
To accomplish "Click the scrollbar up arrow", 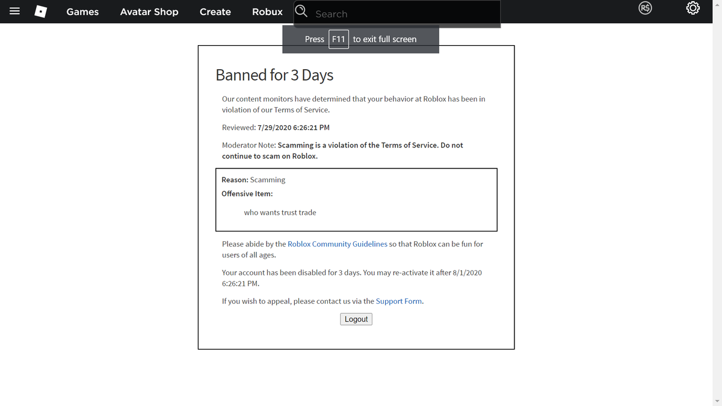I will click(x=716, y=4).
